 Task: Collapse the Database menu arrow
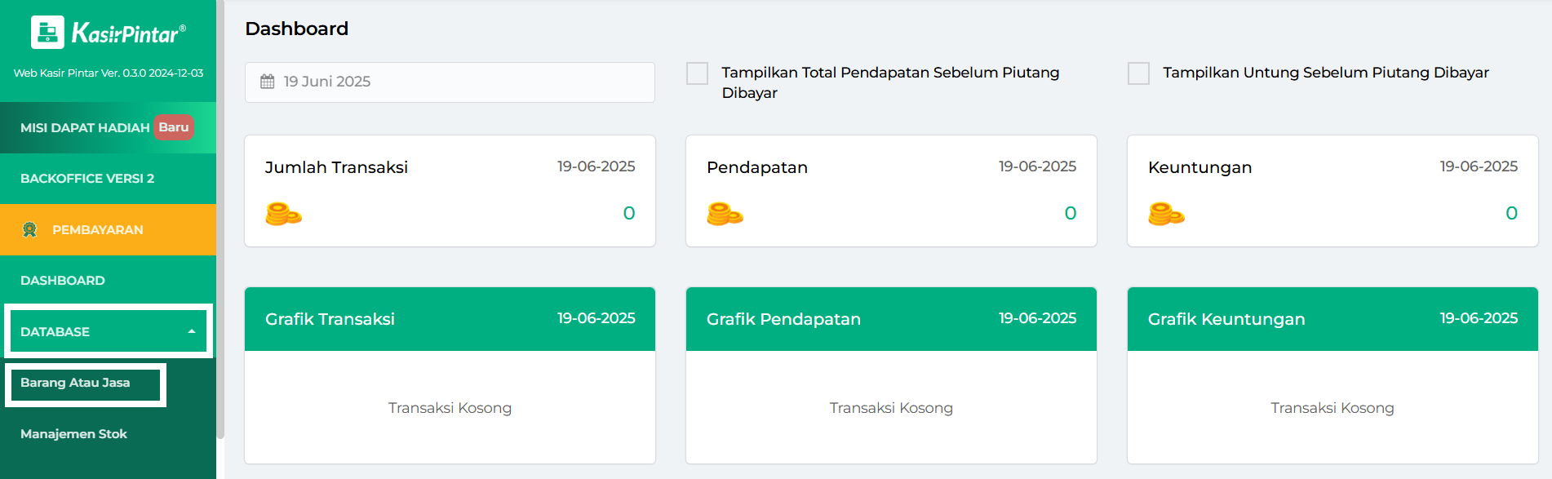192,331
